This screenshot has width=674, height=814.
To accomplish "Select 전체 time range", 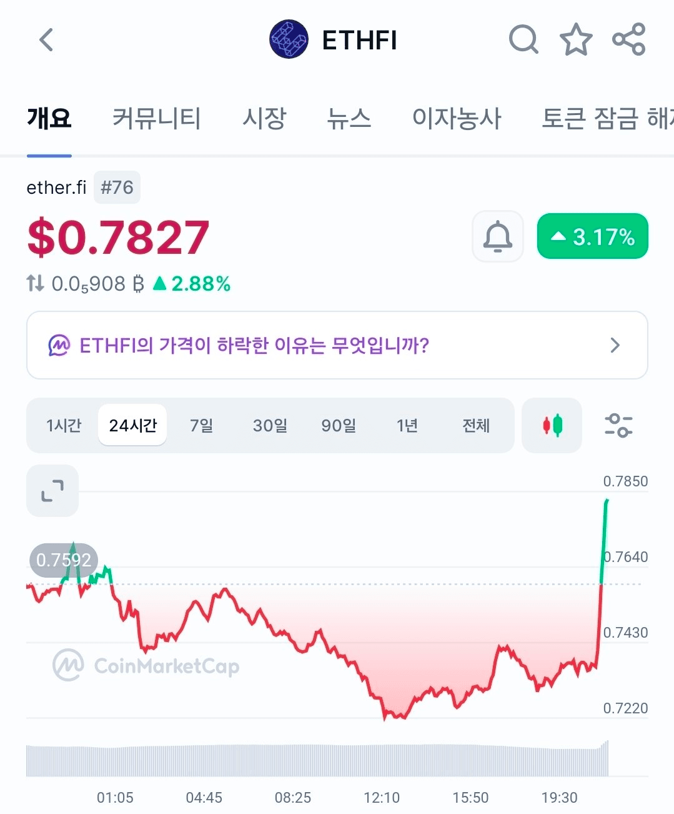I will click(476, 426).
